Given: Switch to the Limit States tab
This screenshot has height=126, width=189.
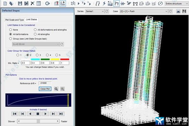Looking at the screenshot, I should click(31, 20).
